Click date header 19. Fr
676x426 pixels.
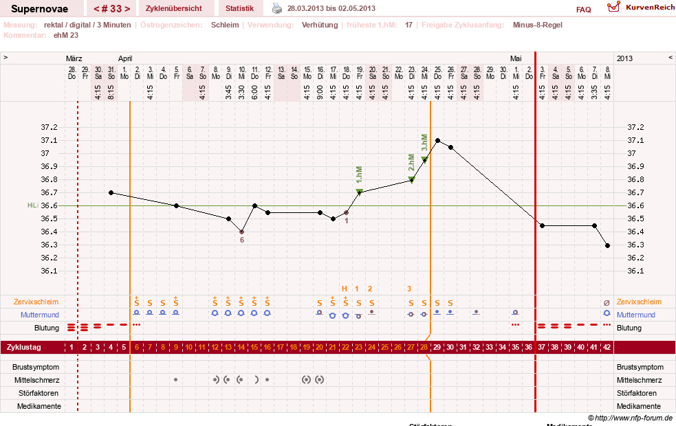(x=360, y=73)
